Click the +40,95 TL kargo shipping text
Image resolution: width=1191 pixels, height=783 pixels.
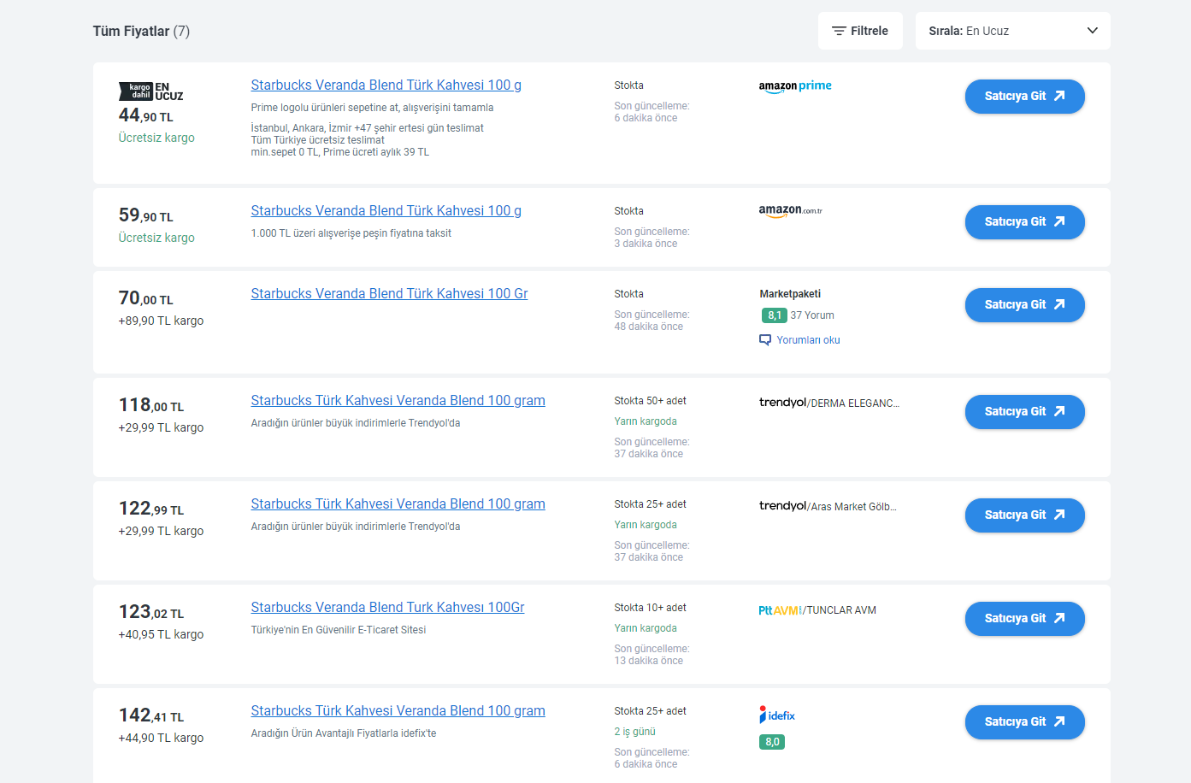(161, 634)
